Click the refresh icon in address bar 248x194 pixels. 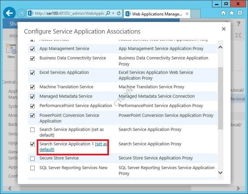119,13
